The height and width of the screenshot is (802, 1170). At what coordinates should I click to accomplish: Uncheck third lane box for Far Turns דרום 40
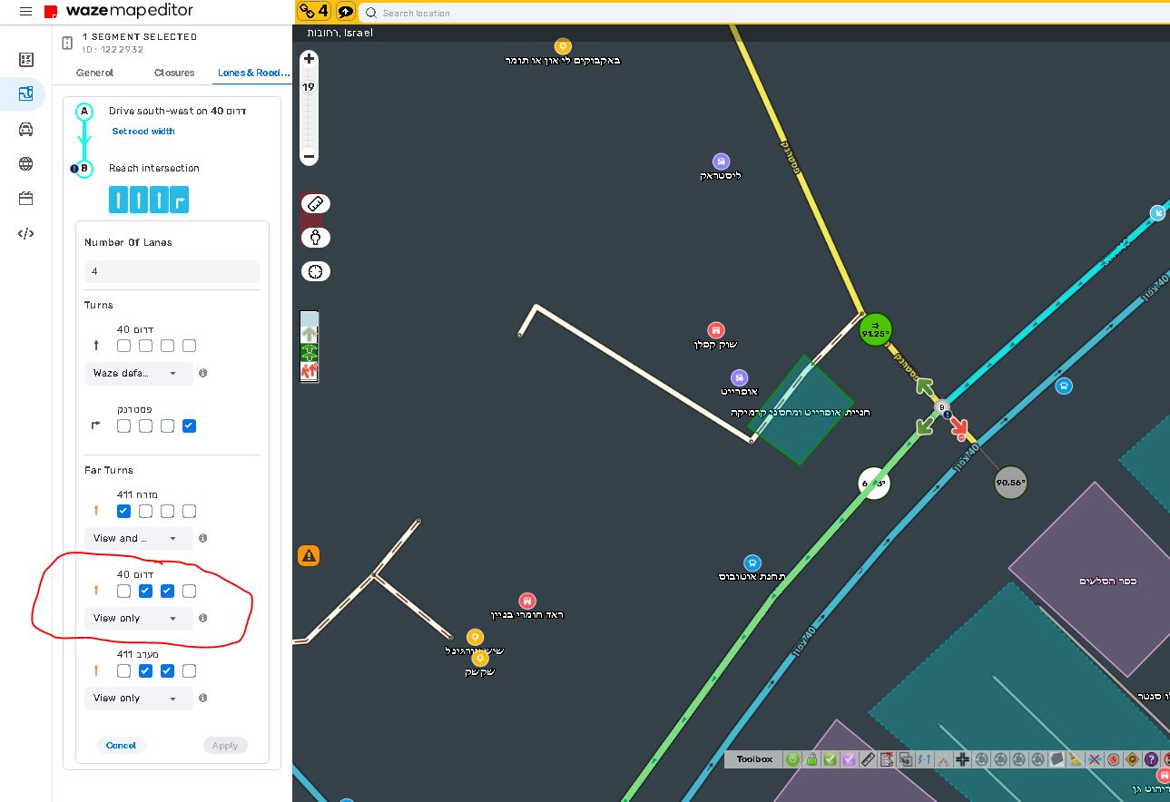167,591
